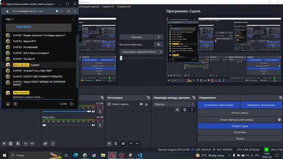This screenshot has width=283, height=159.
Task: Open Сервис menu
Action: tap(108, 7)
